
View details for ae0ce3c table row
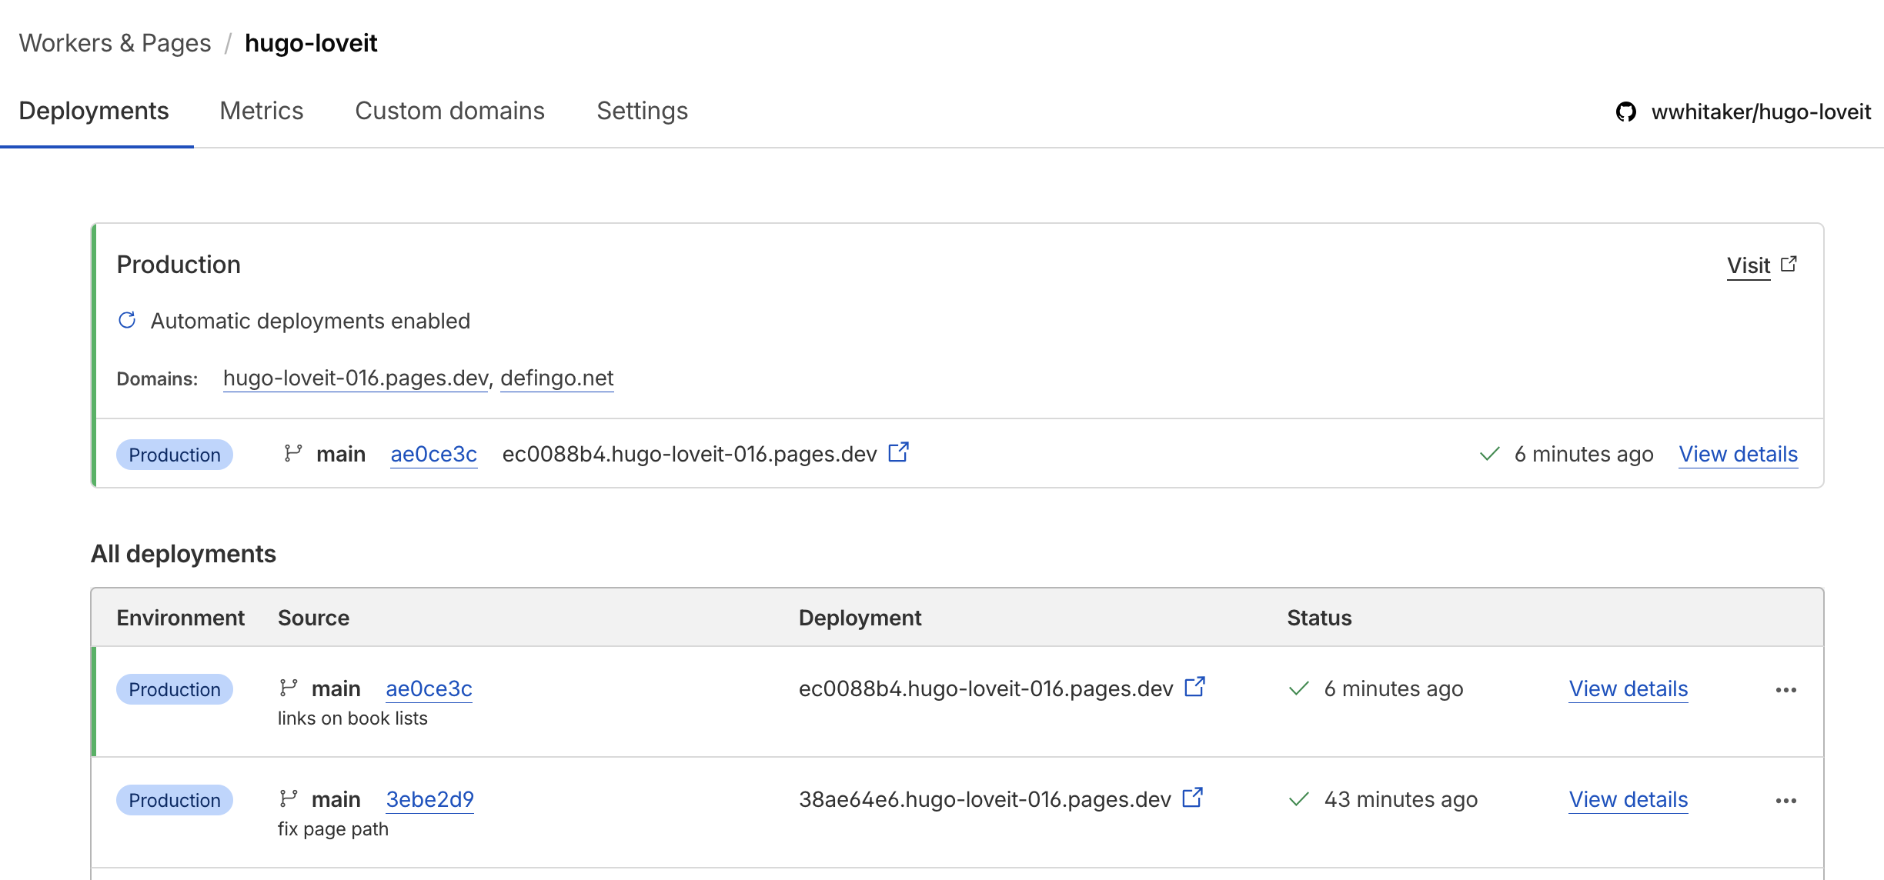click(x=1628, y=689)
